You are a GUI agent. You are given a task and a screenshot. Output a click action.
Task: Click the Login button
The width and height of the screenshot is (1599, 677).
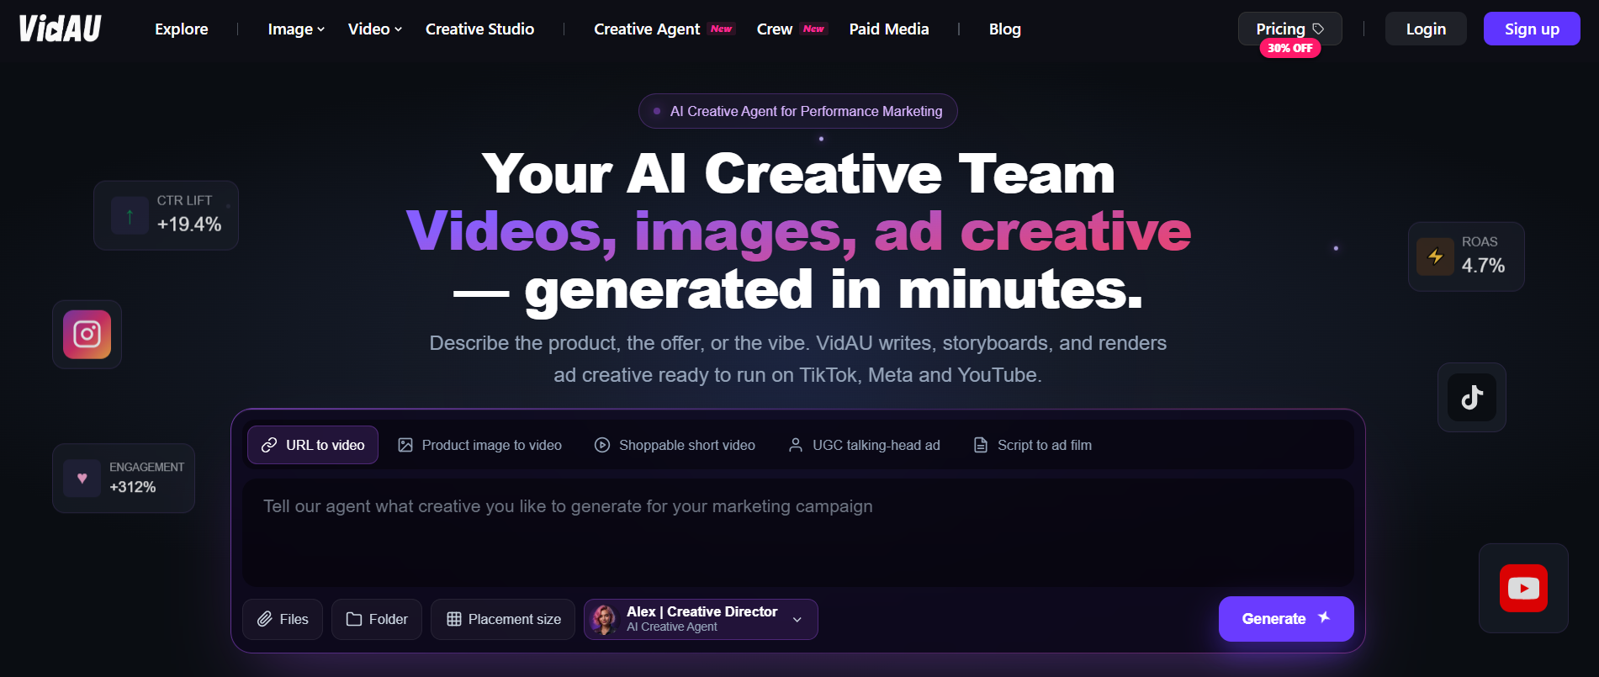[1426, 29]
